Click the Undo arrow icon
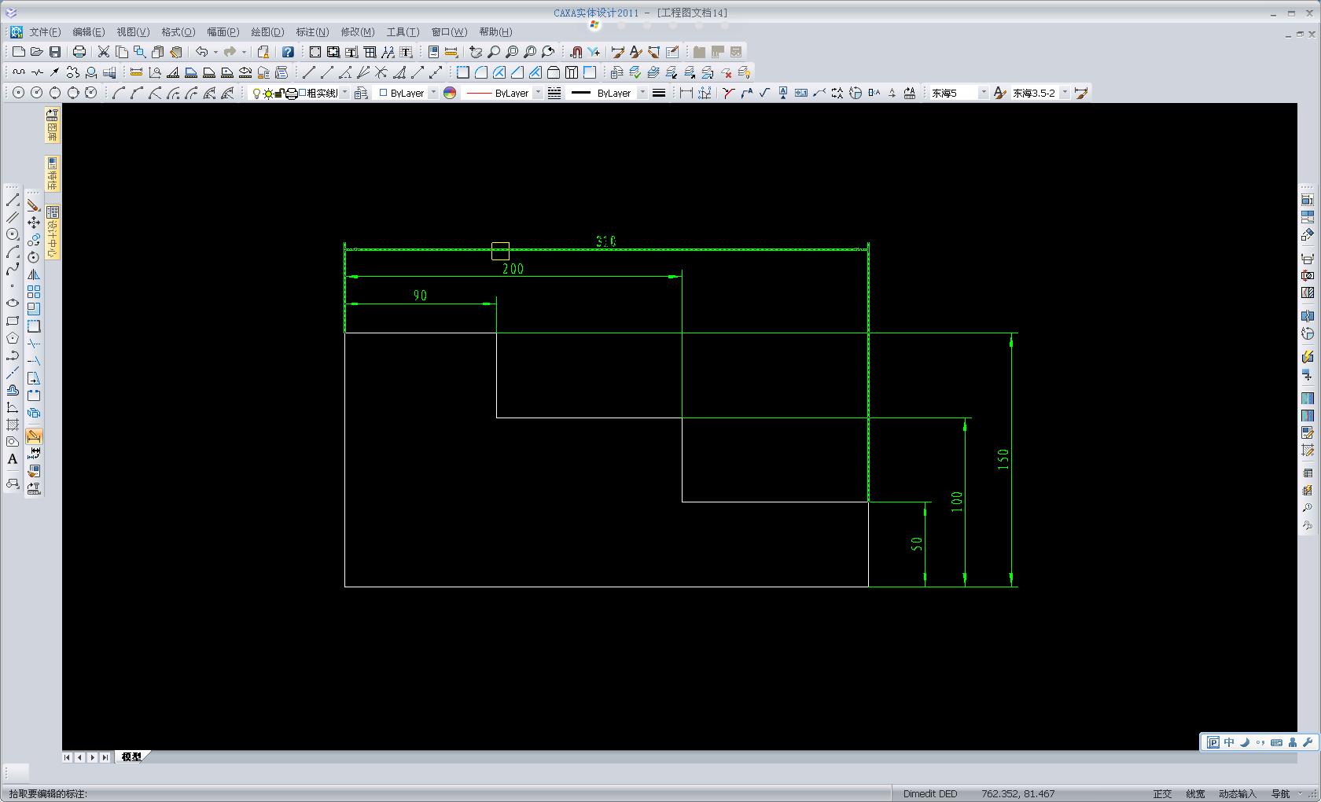1321x802 pixels. pos(202,52)
